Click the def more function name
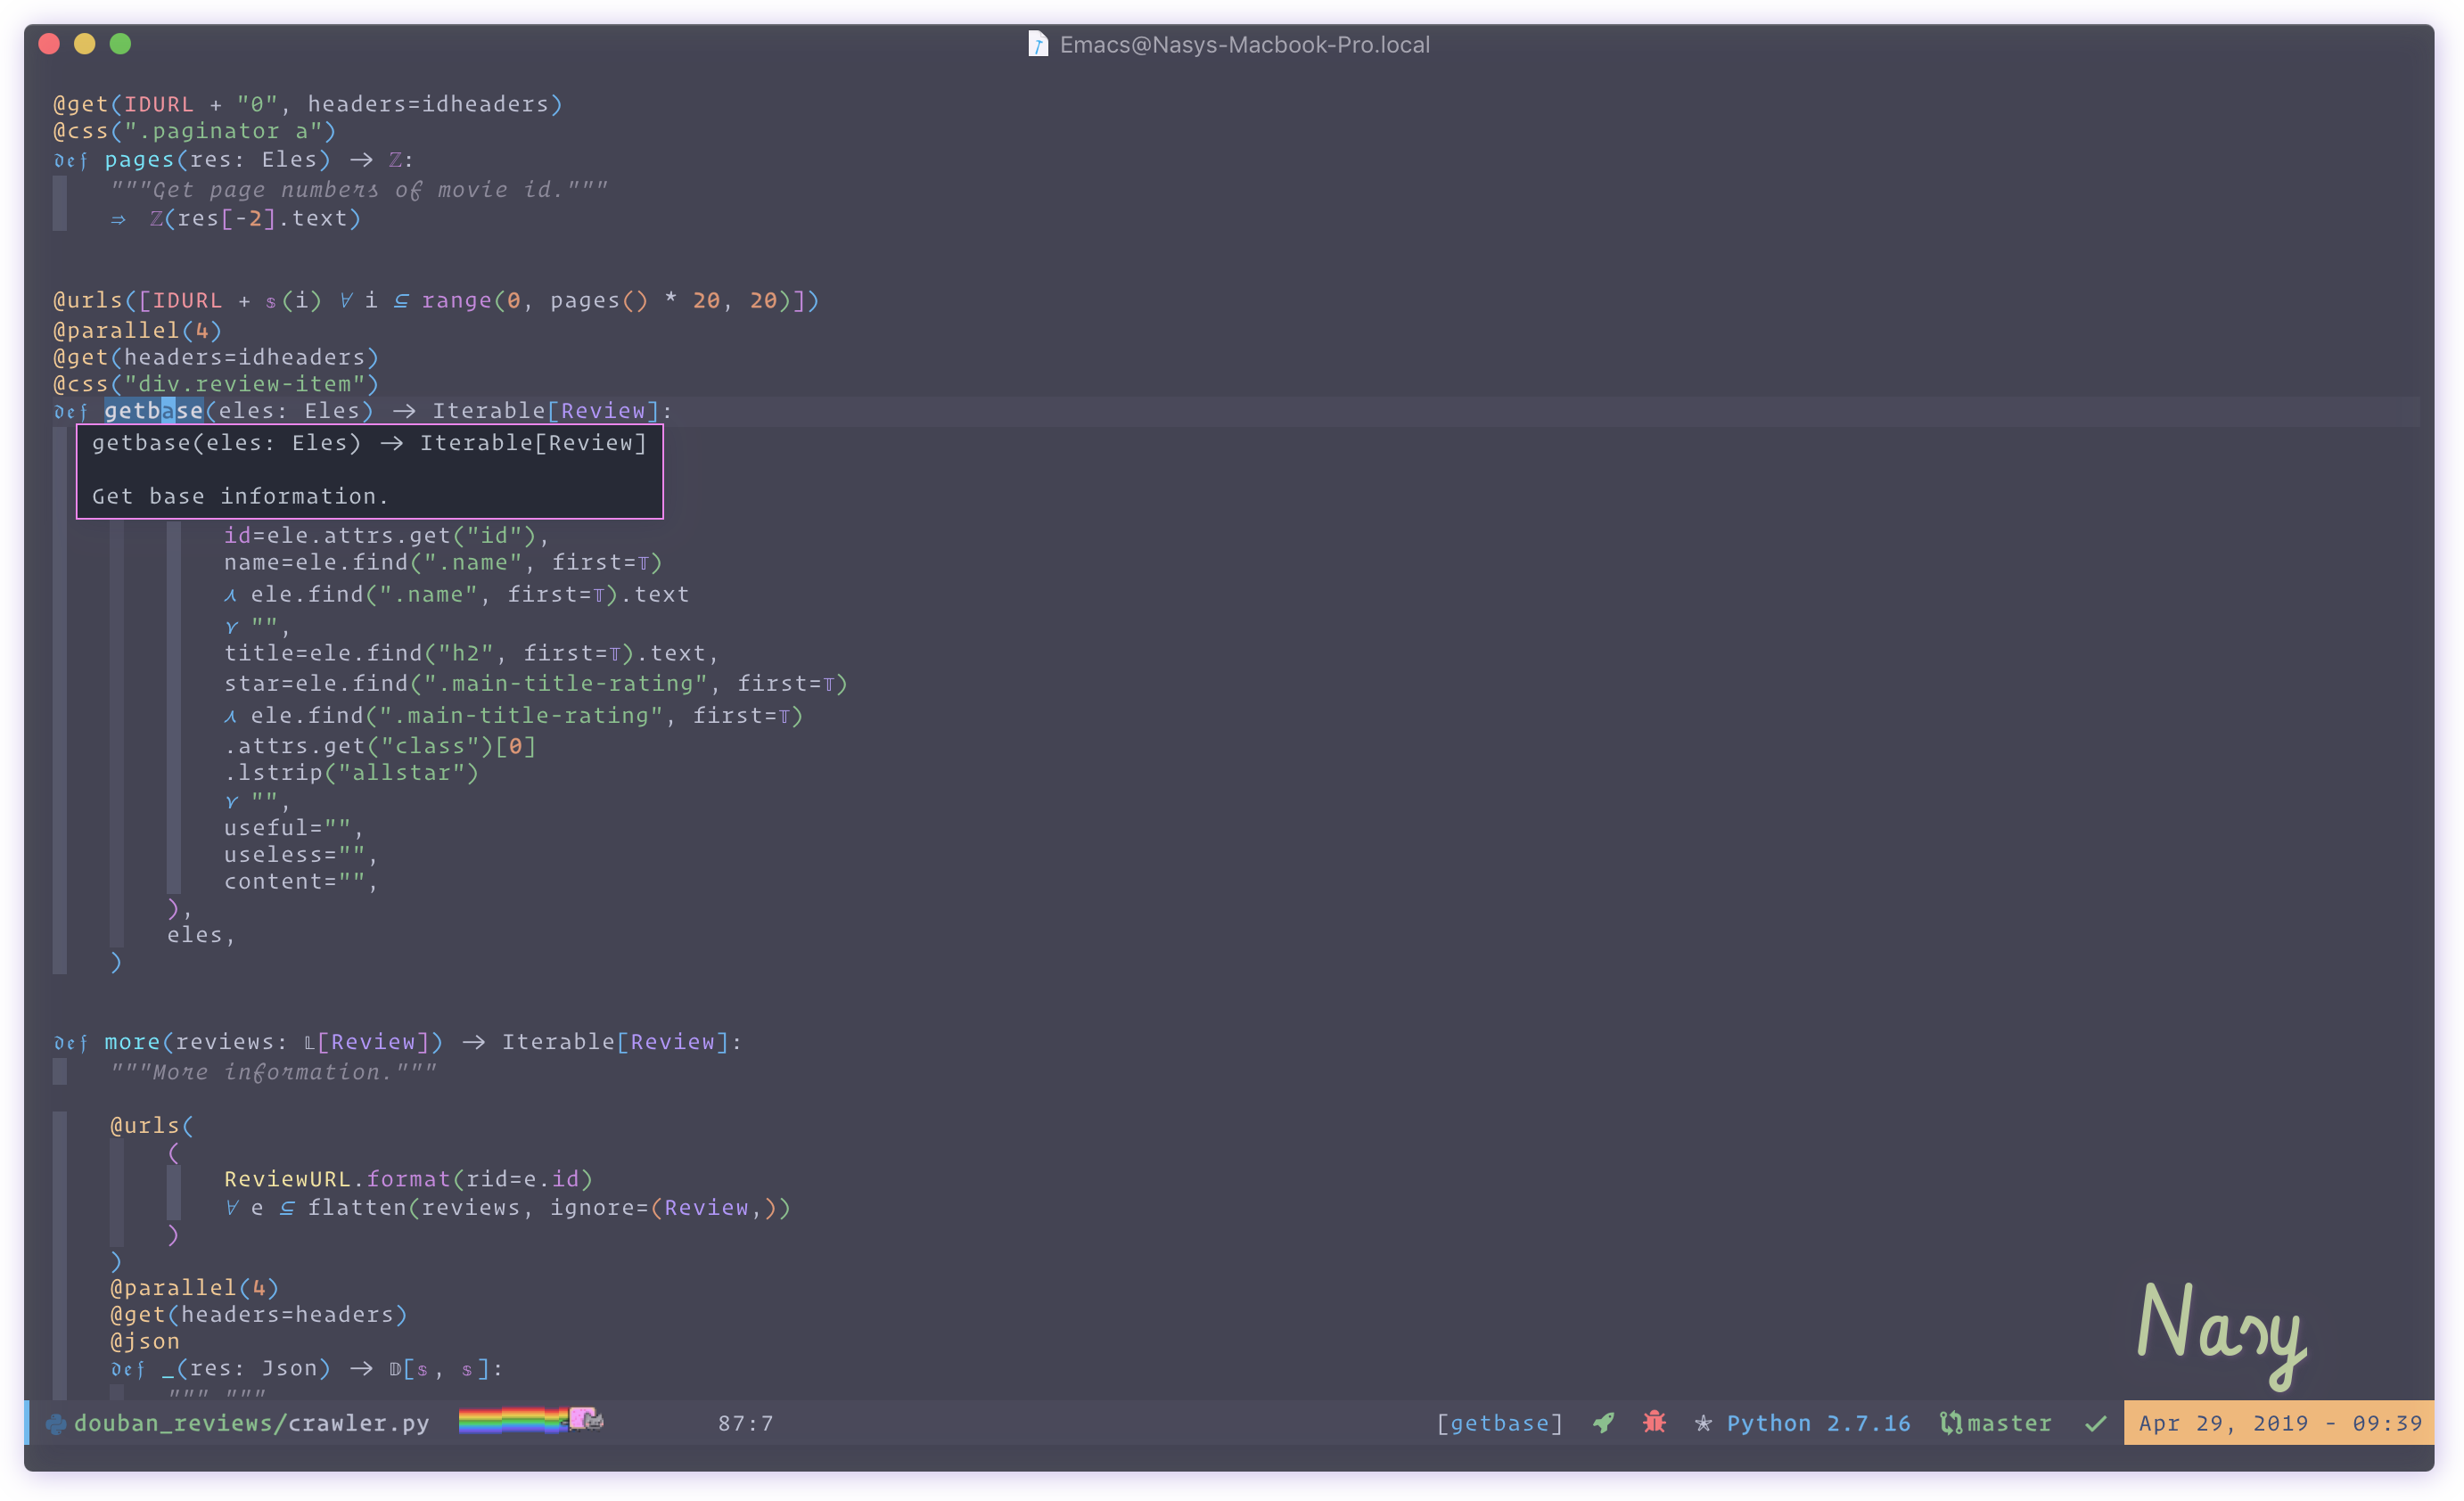Image resolution: width=2464 pixels, height=1501 pixels. (132, 1042)
